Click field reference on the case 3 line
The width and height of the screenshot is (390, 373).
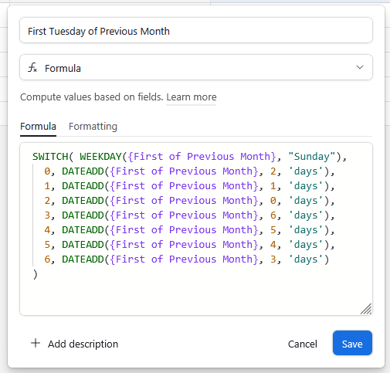(x=184, y=215)
